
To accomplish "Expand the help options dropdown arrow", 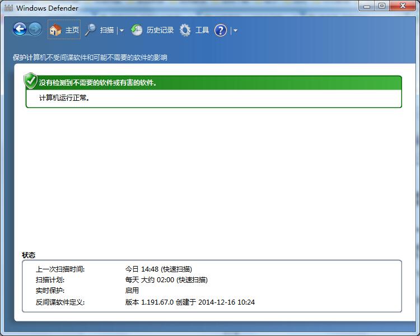I will [x=235, y=31].
